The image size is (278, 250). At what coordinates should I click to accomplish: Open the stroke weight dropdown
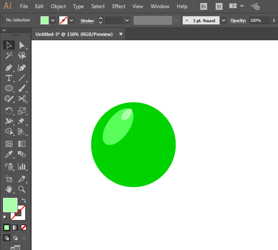[x=127, y=21]
